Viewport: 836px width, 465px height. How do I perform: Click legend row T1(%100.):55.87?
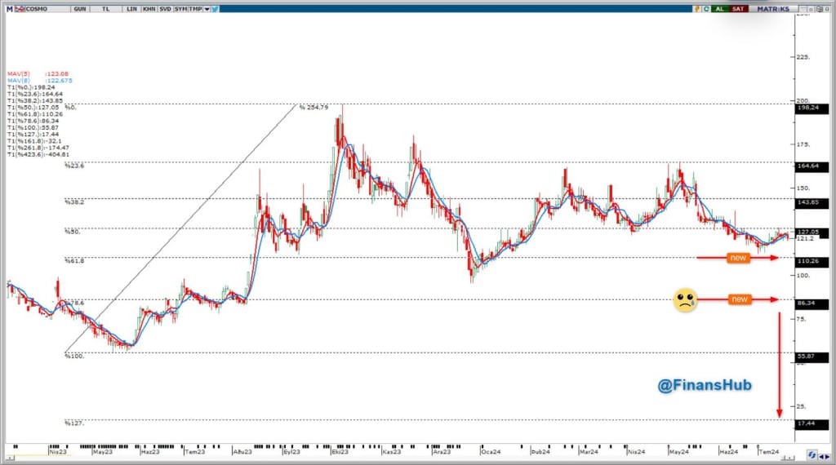pos(33,128)
